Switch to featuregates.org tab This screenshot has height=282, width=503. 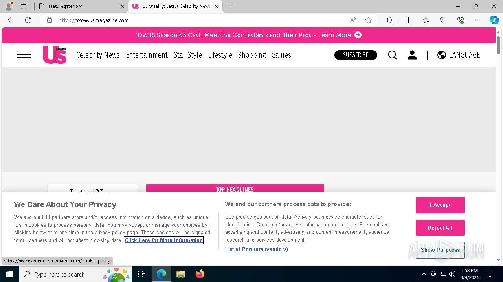pos(81,6)
